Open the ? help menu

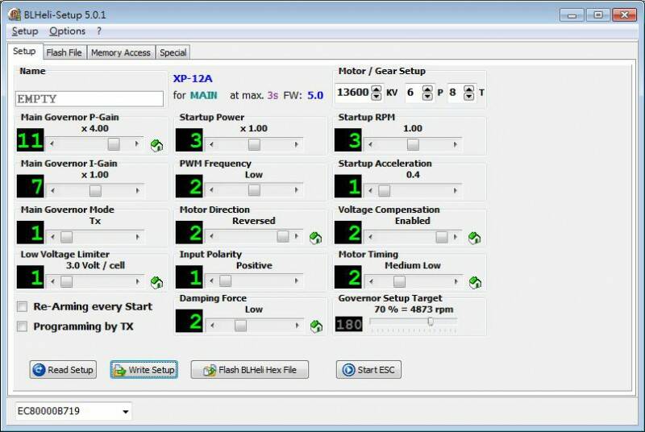(99, 31)
